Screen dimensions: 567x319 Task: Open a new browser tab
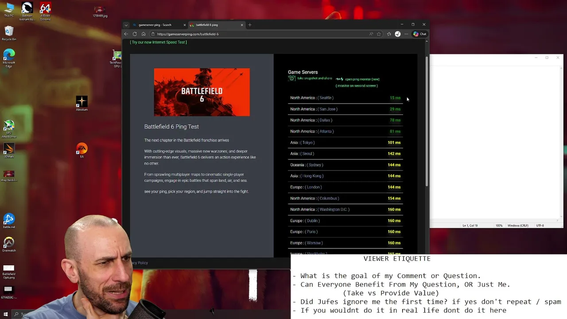click(250, 25)
